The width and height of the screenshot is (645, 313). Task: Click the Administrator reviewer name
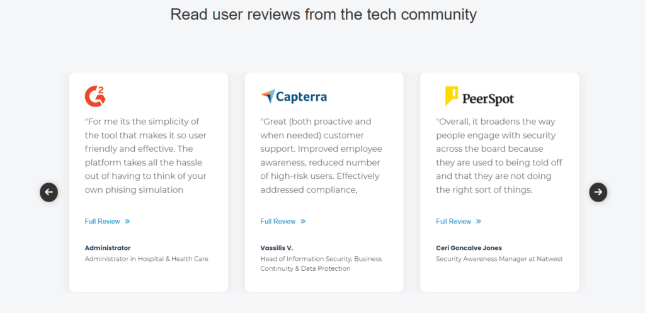click(x=108, y=248)
